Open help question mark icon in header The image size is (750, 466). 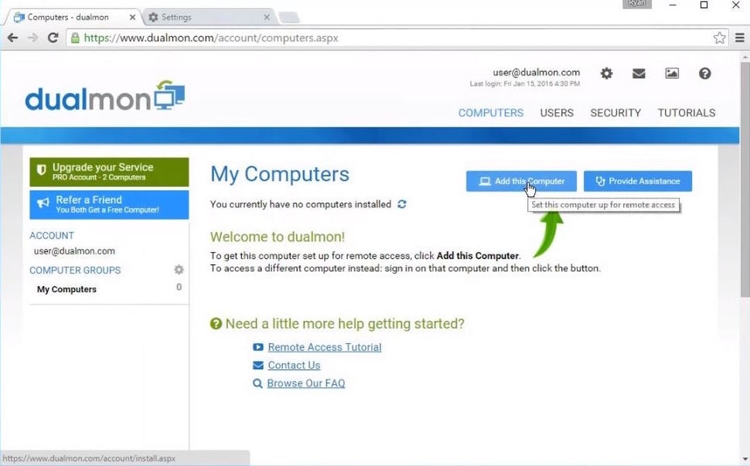click(704, 73)
